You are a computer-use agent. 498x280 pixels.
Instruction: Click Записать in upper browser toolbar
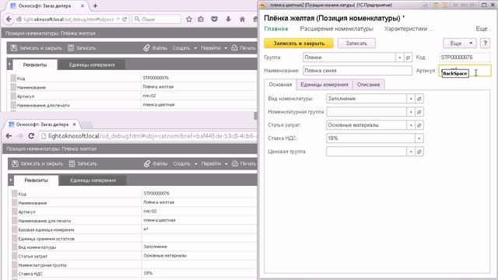click(82, 48)
